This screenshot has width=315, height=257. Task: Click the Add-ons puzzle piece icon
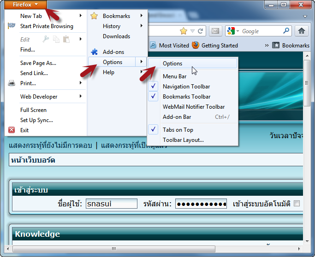point(94,52)
